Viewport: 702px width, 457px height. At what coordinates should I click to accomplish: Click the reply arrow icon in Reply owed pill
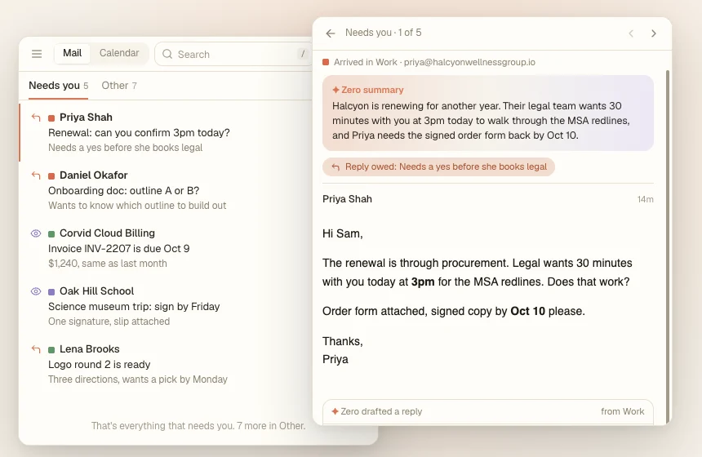point(335,167)
